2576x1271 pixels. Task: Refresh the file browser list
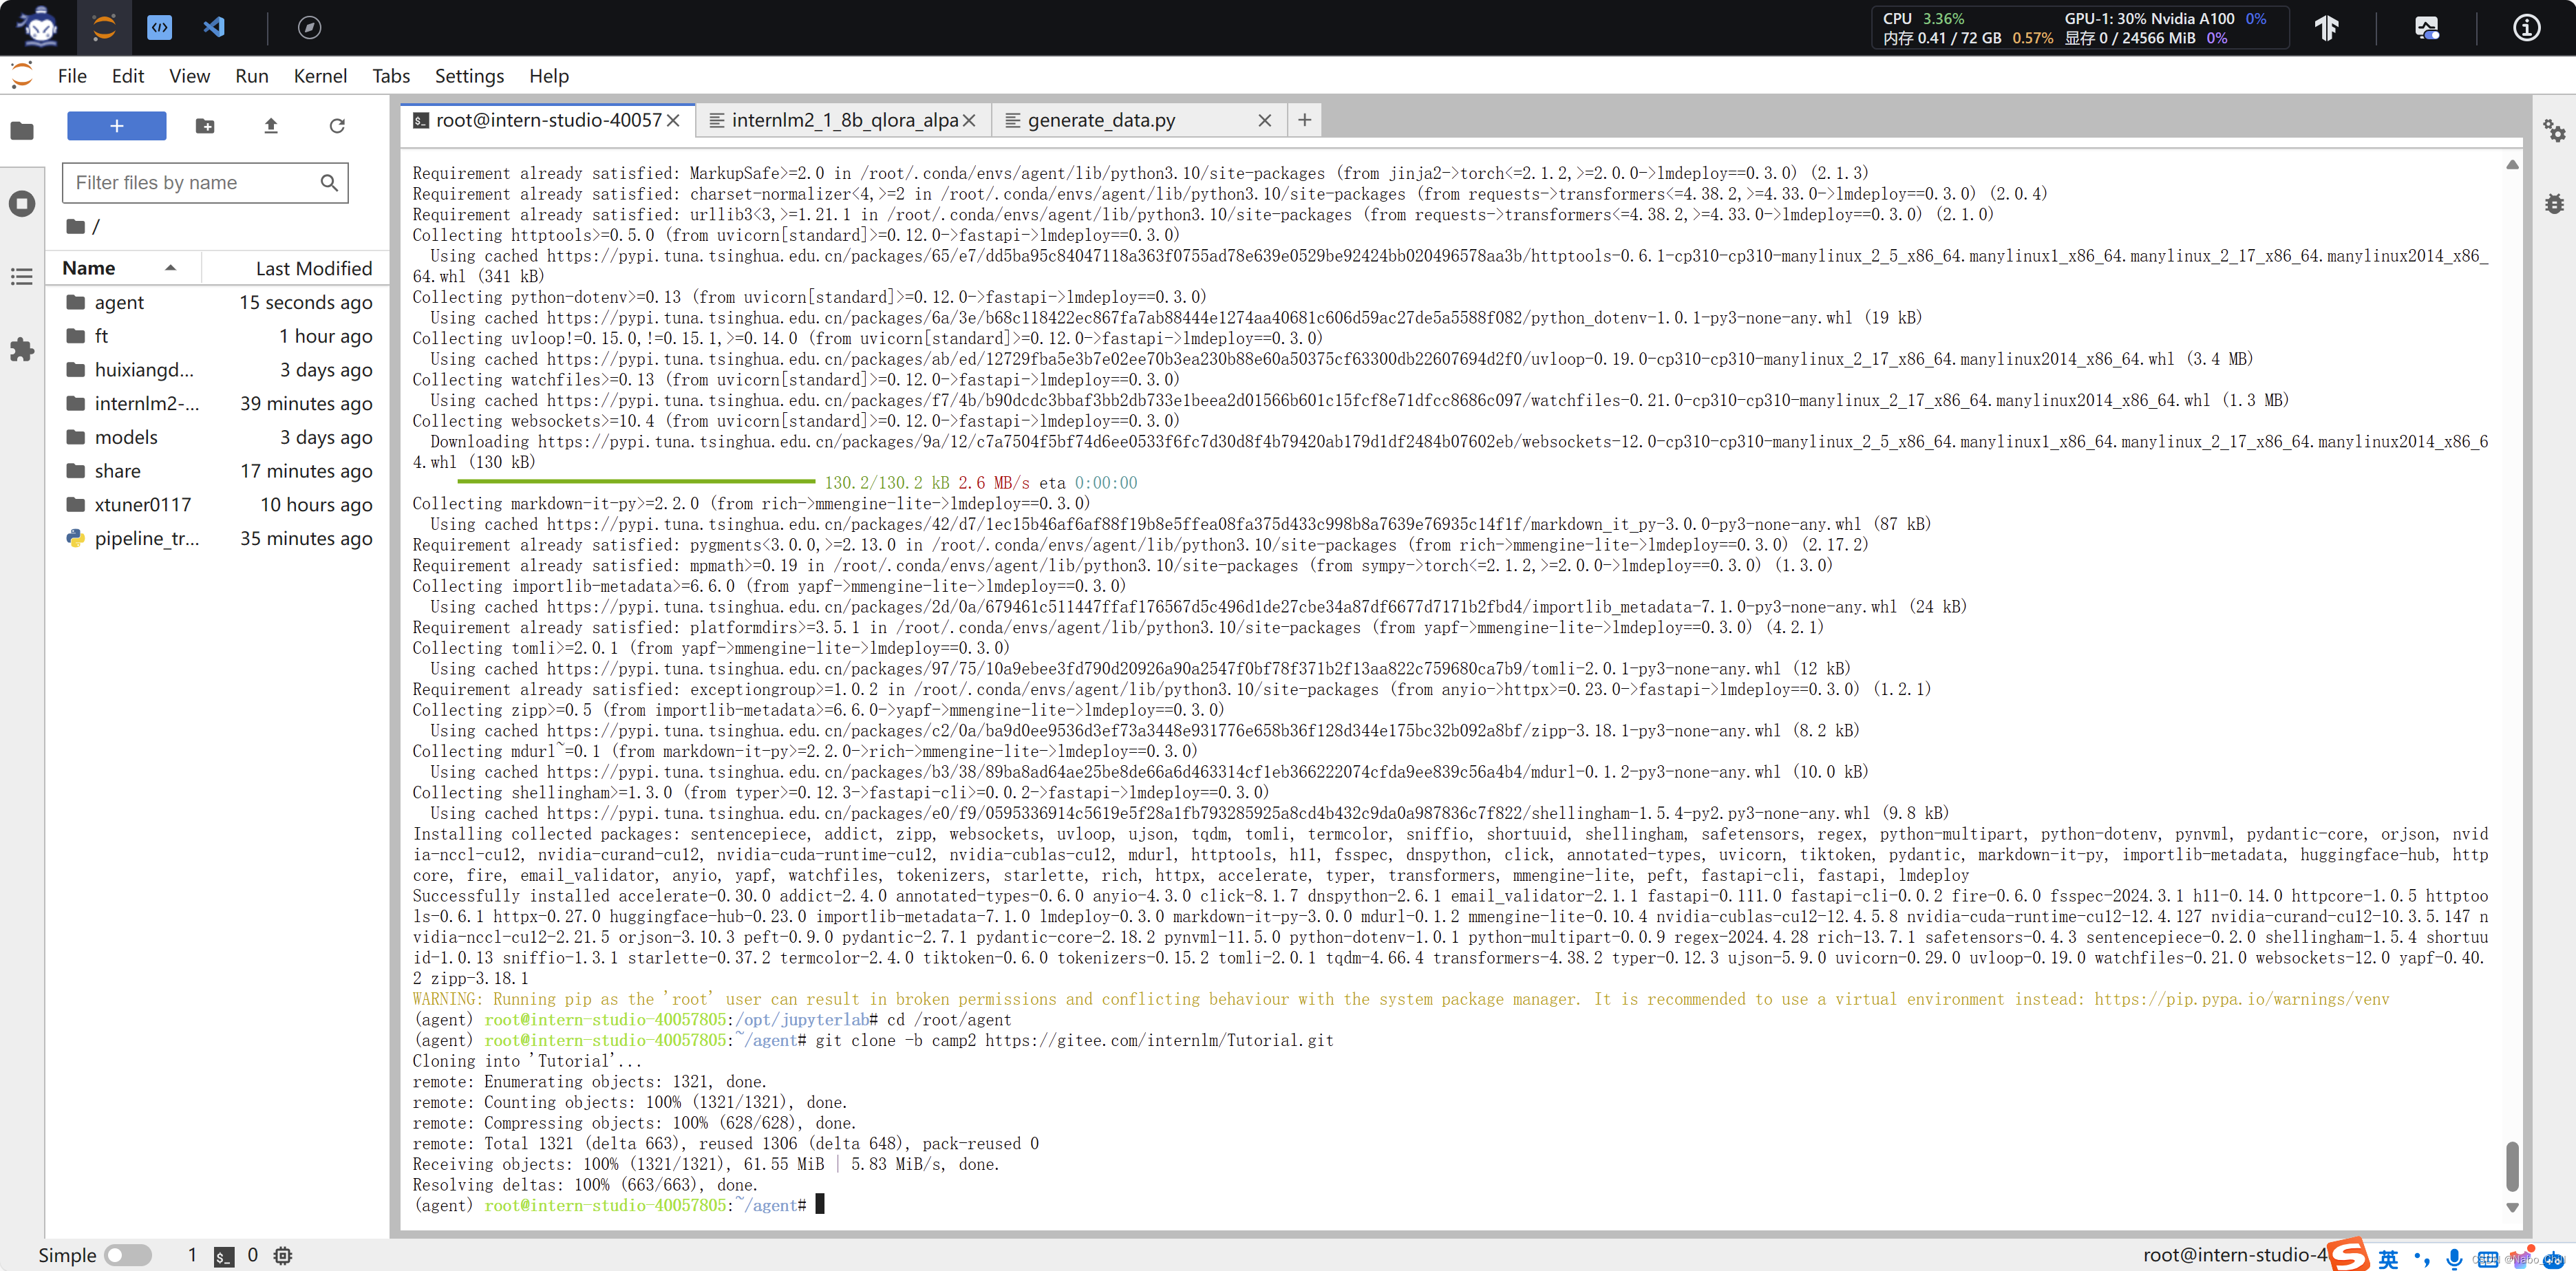(337, 126)
